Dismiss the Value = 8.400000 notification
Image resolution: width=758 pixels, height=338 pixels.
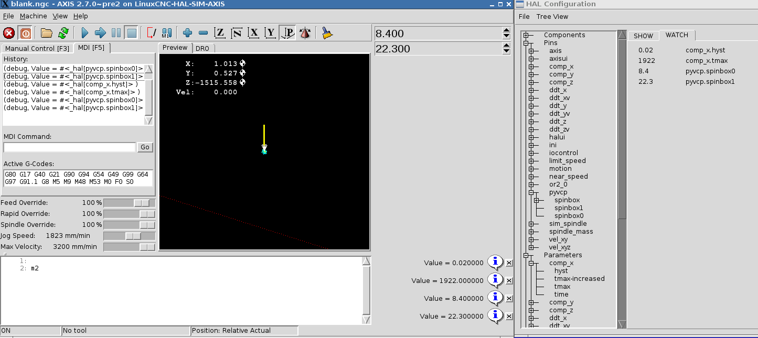tap(509, 299)
